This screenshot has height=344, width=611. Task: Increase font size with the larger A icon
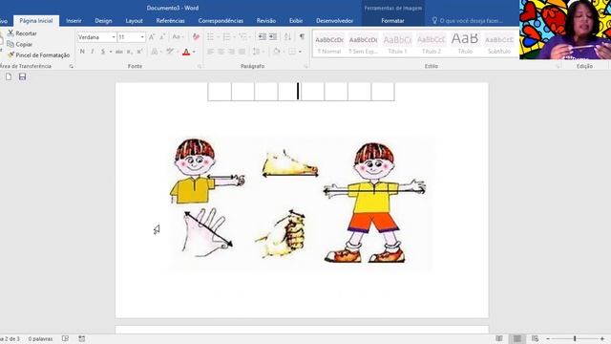point(152,37)
